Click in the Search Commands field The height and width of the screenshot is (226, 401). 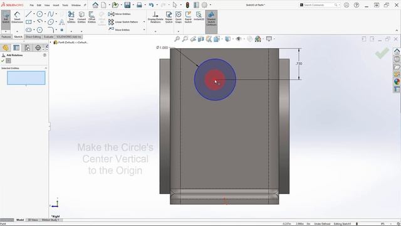319,5
